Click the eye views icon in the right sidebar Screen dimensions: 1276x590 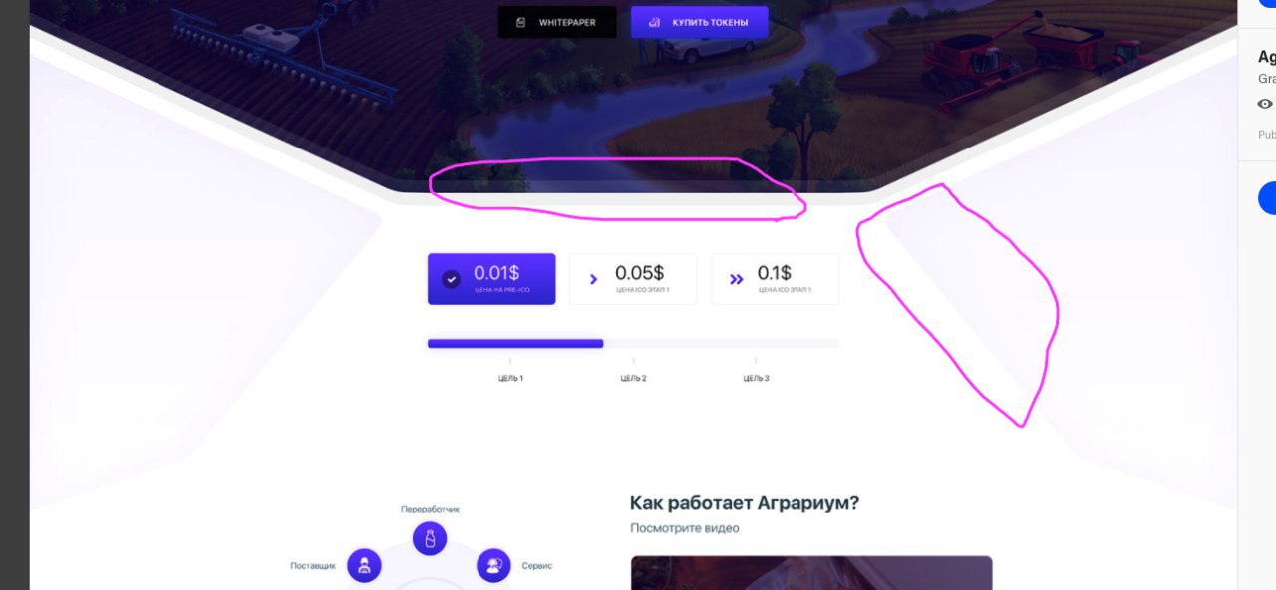[1265, 104]
